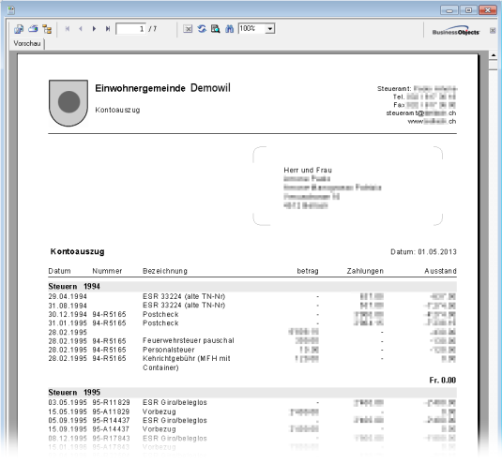The width and height of the screenshot is (502, 464).
Task: Open the 100% zoom dropdown
Action: coord(270,29)
